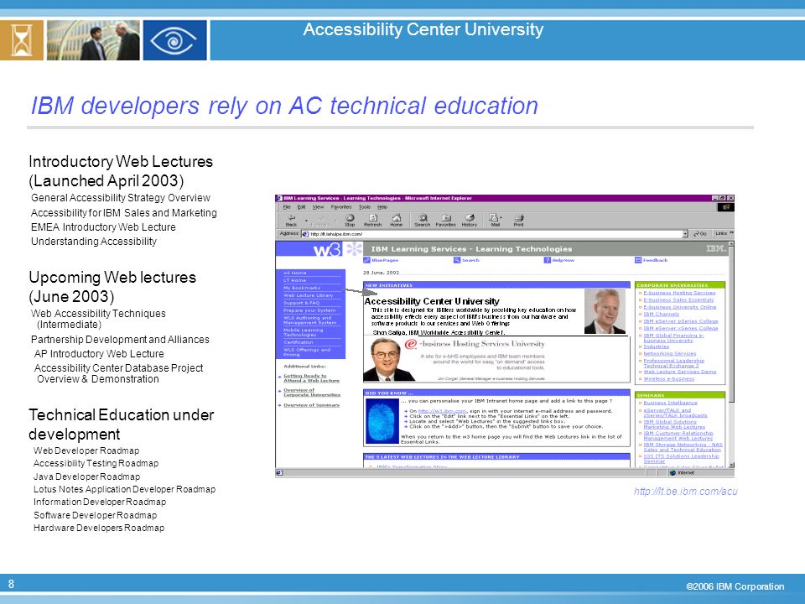
Task: Click the page Search link under banner
Action: point(466,260)
